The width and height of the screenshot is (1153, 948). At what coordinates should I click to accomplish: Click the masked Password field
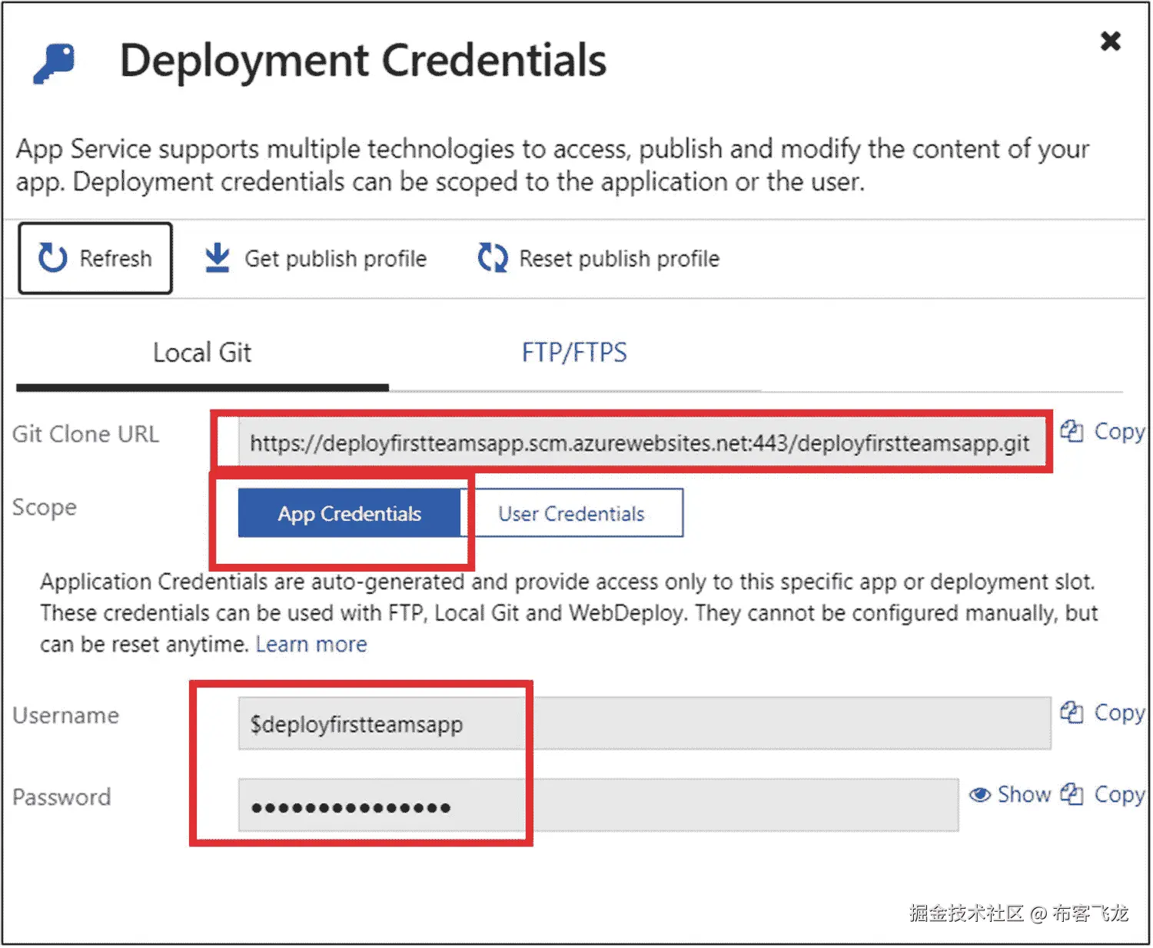click(x=598, y=806)
